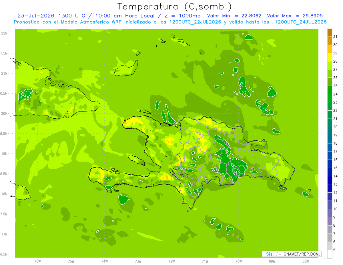Click the "19N" latitude axis label
The height and width of the screenshot is (265, 343).
(4, 154)
